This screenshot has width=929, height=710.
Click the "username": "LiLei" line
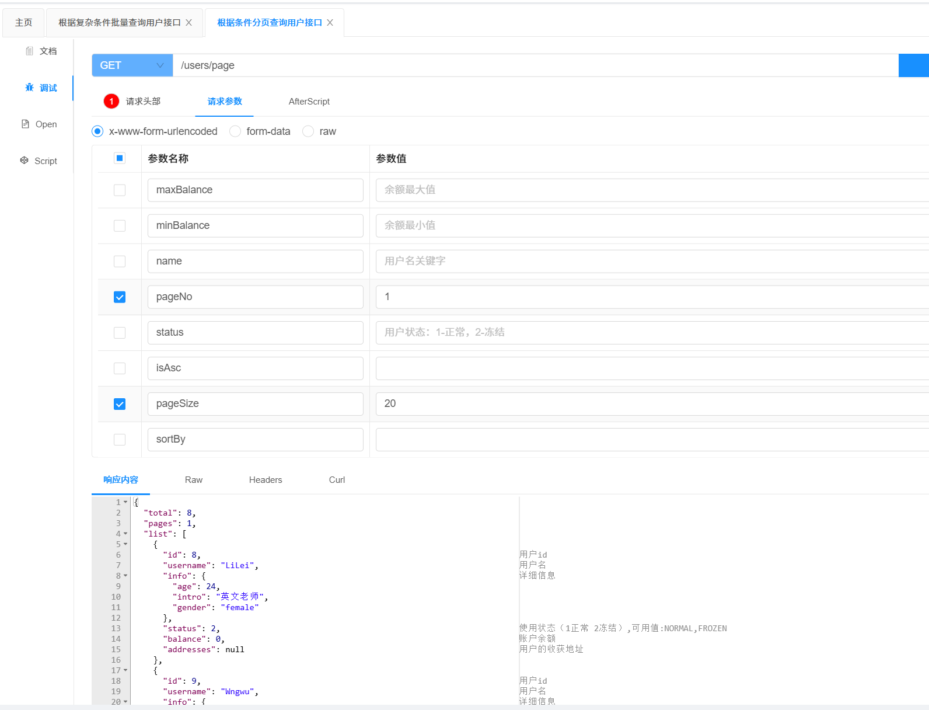click(x=211, y=565)
